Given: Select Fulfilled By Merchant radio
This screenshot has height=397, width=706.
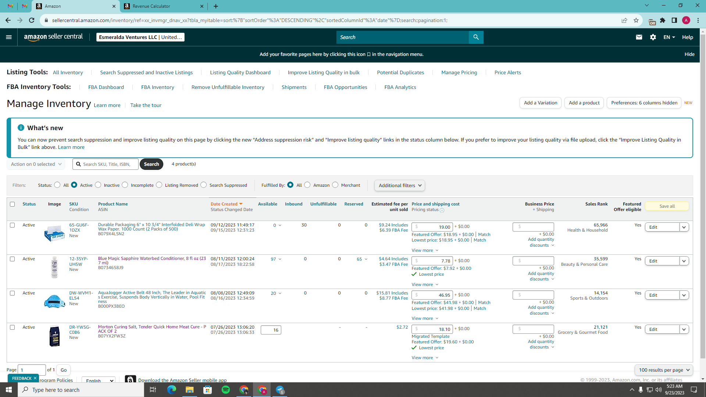Looking at the screenshot, I should [335, 185].
